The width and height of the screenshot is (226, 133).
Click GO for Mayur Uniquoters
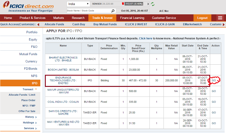tap(214, 91)
